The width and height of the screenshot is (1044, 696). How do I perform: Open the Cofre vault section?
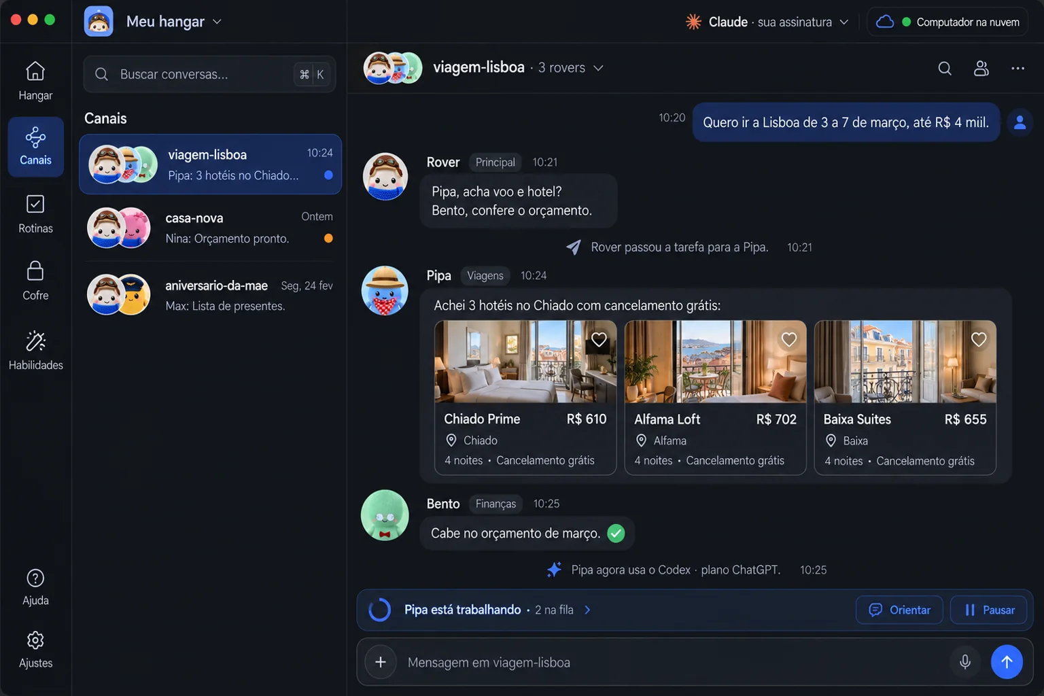pyautogui.click(x=35, y=281)
